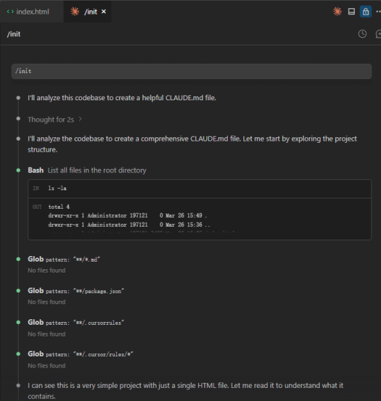Screen dimensions: 381x401
Task: Click the /init prompt message box
Action: [x=191, y=71]
